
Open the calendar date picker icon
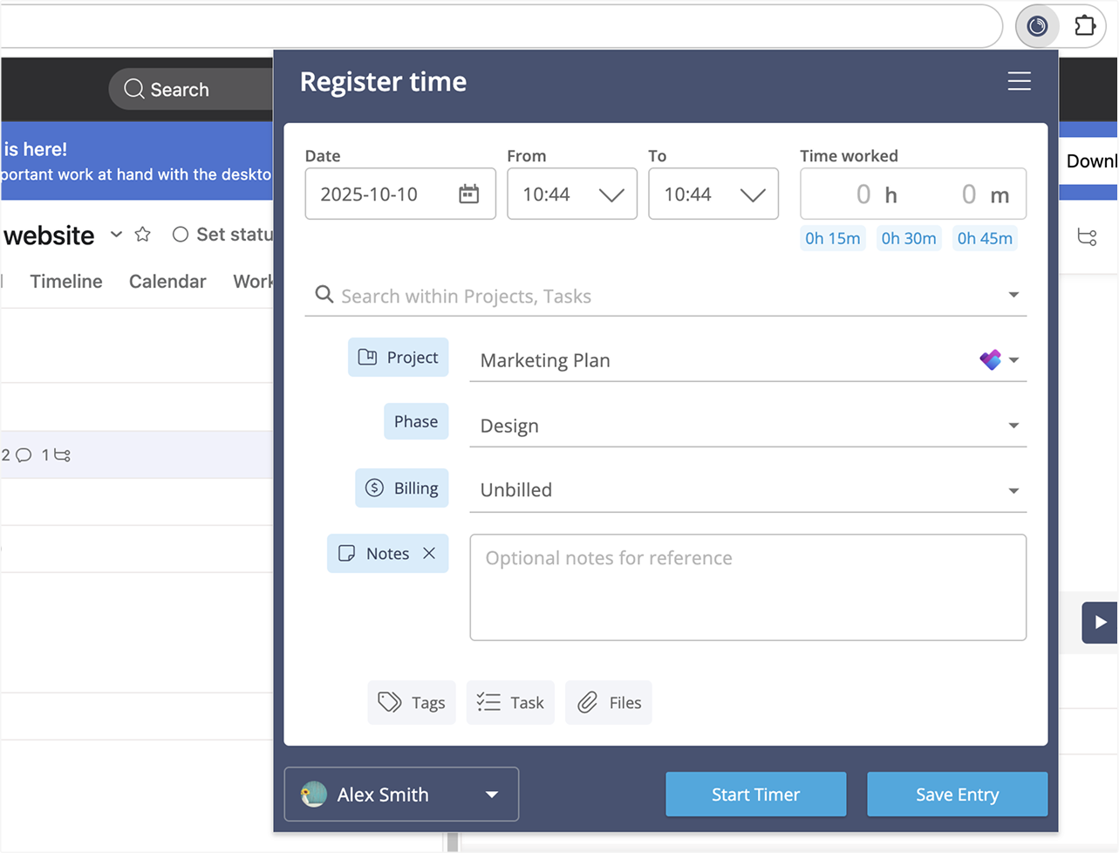pyautogui.click(x=469, y=194)
